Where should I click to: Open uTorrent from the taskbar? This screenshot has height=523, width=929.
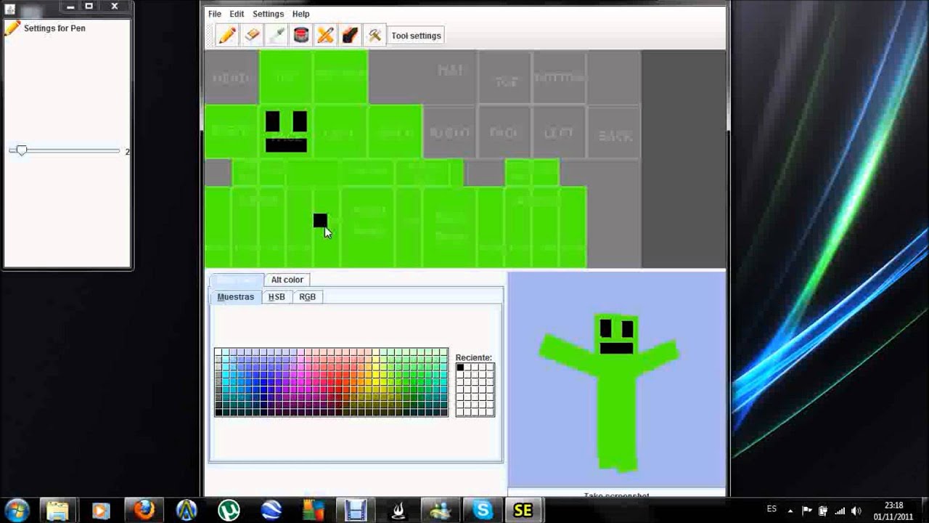click(x=229, y=511)
